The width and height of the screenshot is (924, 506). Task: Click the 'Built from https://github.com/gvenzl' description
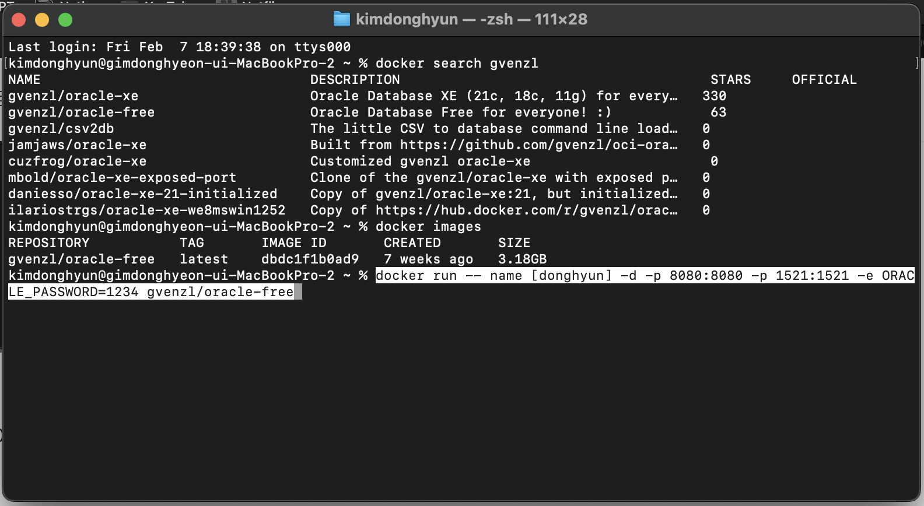click(x=494, y=145)
